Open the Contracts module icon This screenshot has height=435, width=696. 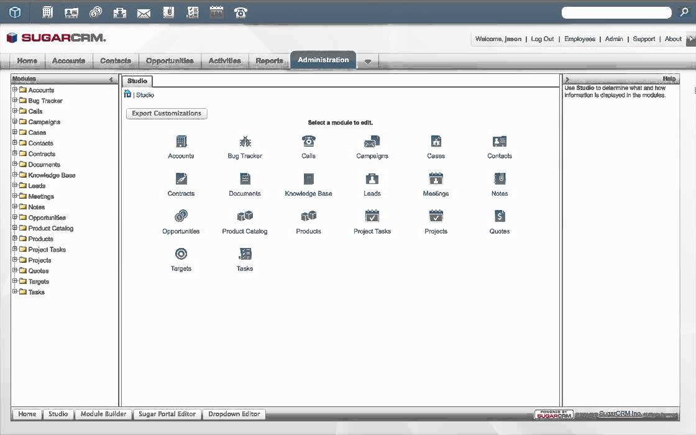(181, 179)
